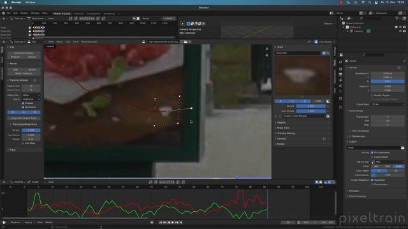Click the zoom magnifier icon in clip viewport

tap(266, 49)
